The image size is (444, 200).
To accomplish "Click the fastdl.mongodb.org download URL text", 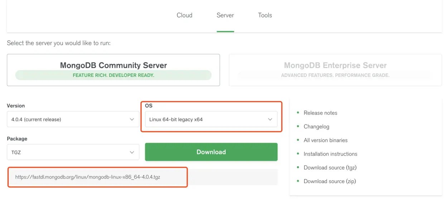I will pos(88,177).
